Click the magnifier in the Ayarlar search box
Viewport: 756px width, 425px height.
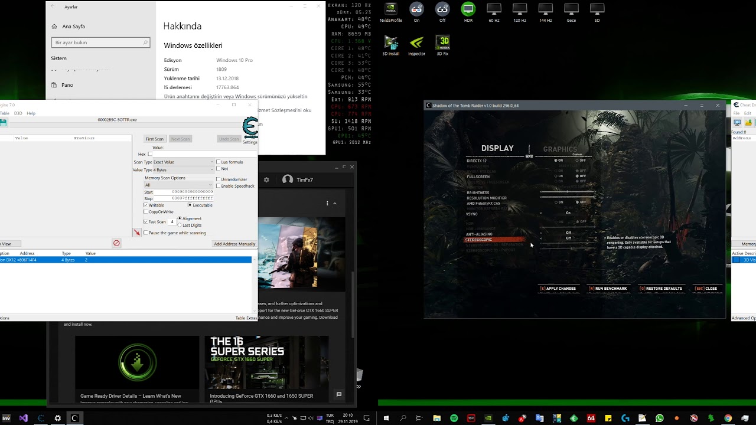pos(145,42)
